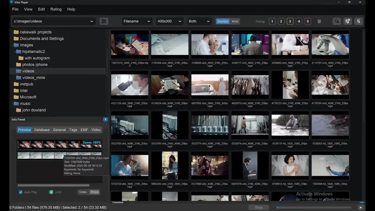Click the with autogram folder icon

tap(21, 58)
